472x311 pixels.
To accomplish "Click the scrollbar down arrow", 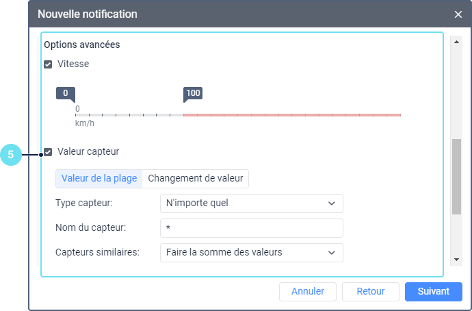I will tap(457, 260).
